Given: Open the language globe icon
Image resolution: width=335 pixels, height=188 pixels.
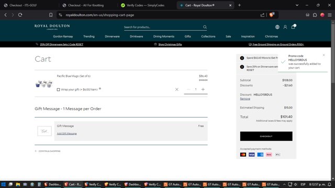Looking at the screenshot, I should pos(277,27).
